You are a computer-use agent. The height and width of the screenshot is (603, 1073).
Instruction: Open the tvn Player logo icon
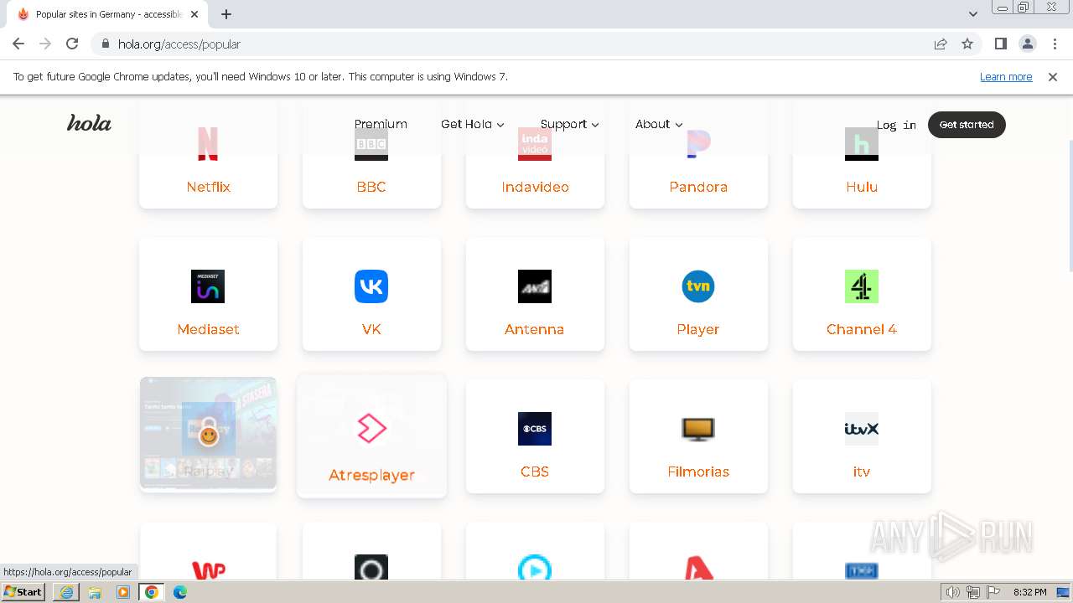[x=698, y=286]
